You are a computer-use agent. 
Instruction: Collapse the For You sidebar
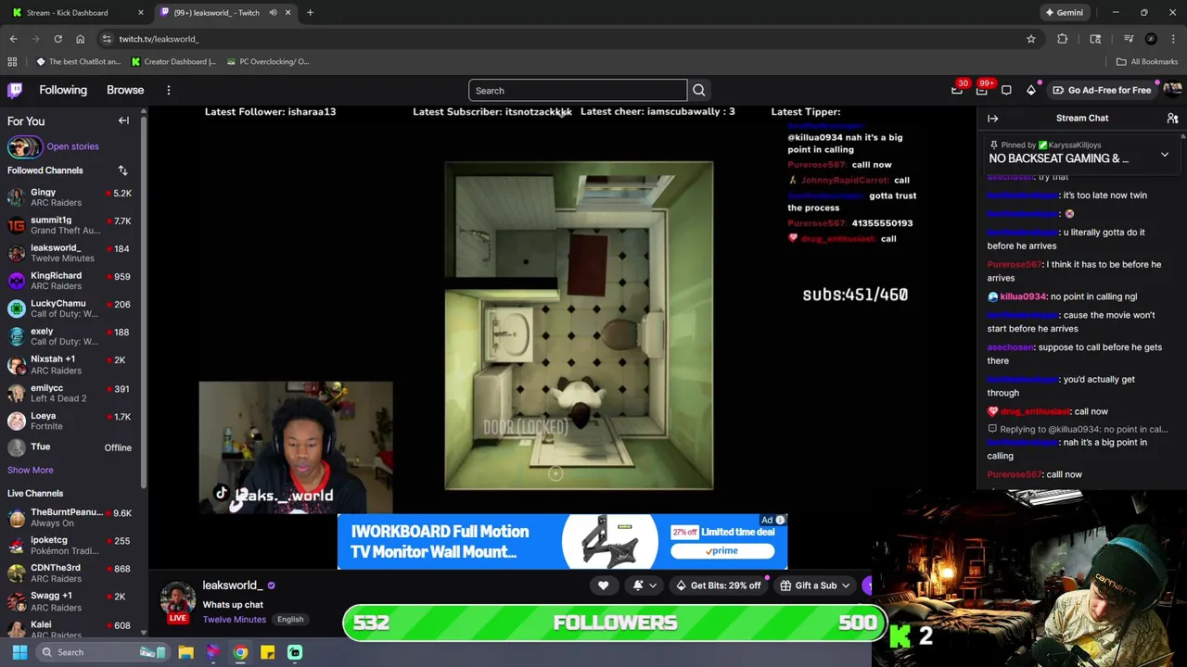pyautogui.click(x=123, y=120)
